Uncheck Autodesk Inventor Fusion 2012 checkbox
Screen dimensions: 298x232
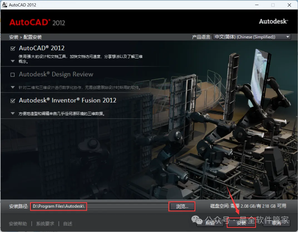13,101
